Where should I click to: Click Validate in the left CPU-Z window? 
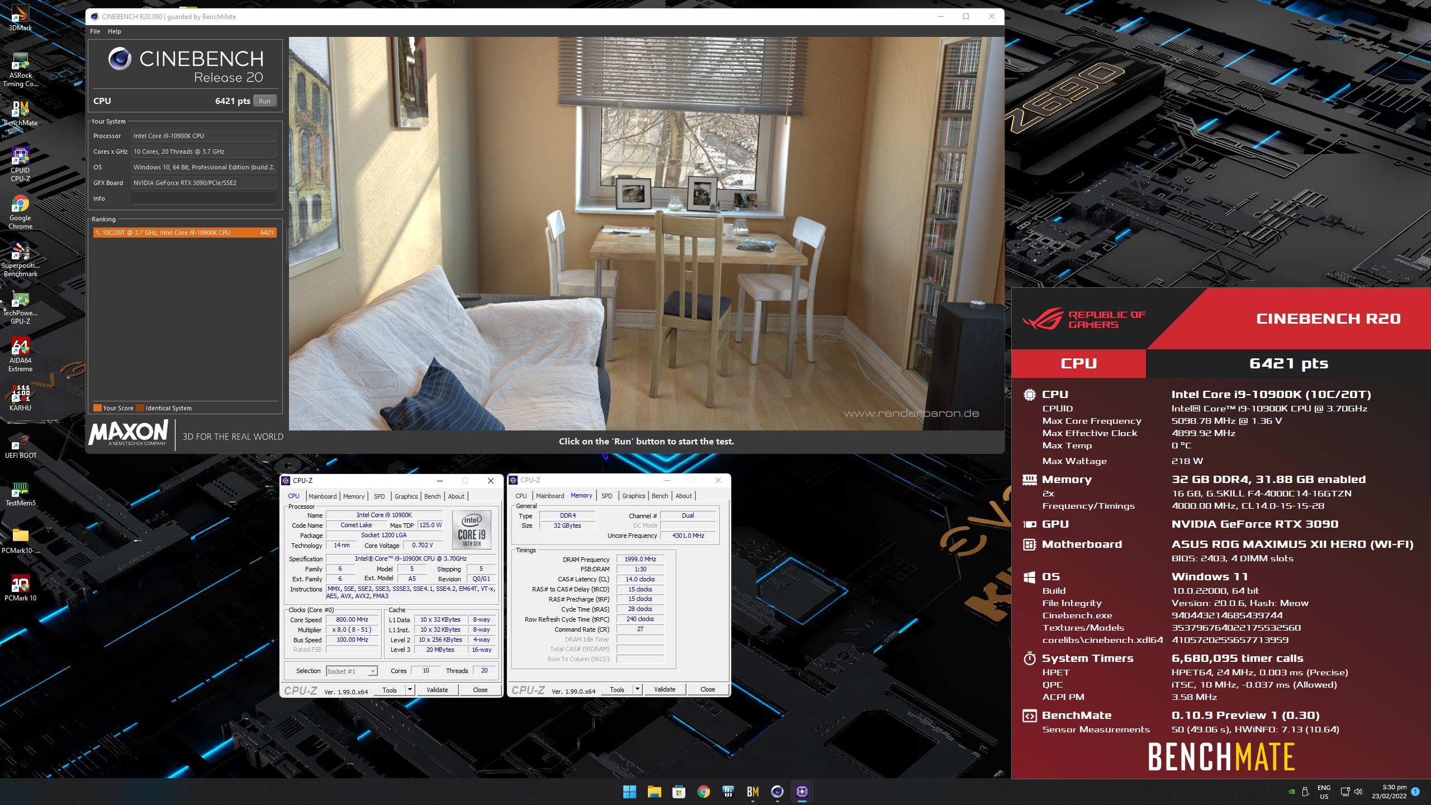437,690
